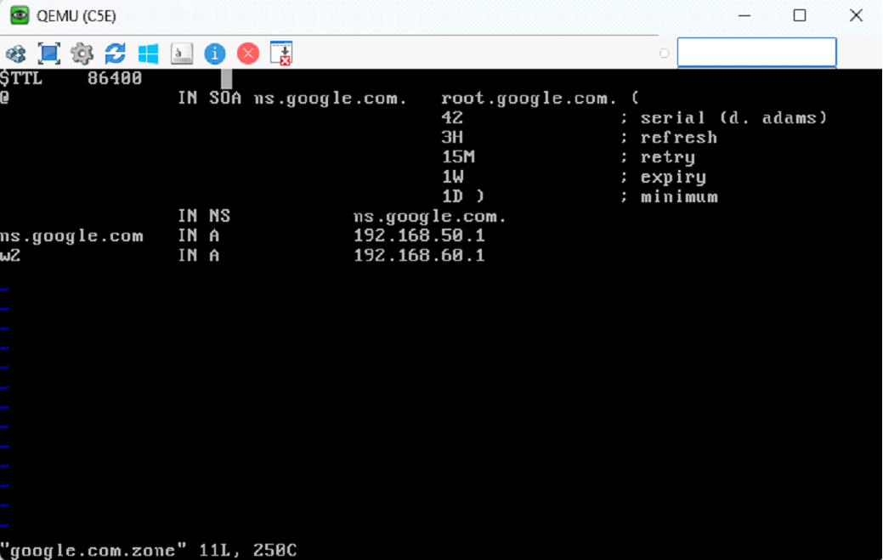Click the minimum value '1D'
The width and height of the screenshot is (883, 560).
(452, 196)
